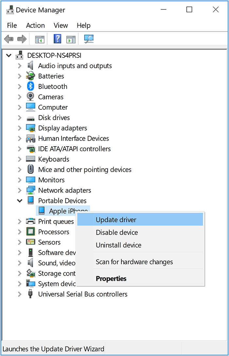Image resolution: width=229 pixels, height=356 pixels.
Task: Open the Action menu in menu bar
Action: click(35, 26)
